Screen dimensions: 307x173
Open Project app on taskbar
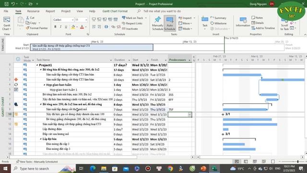tap(214, 169)
